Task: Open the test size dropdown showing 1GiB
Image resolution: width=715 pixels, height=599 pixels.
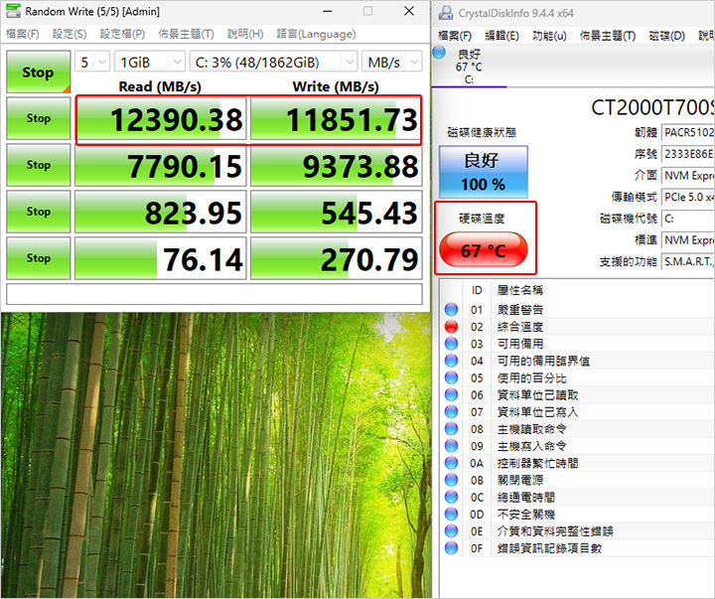Action: coord(150,62)
